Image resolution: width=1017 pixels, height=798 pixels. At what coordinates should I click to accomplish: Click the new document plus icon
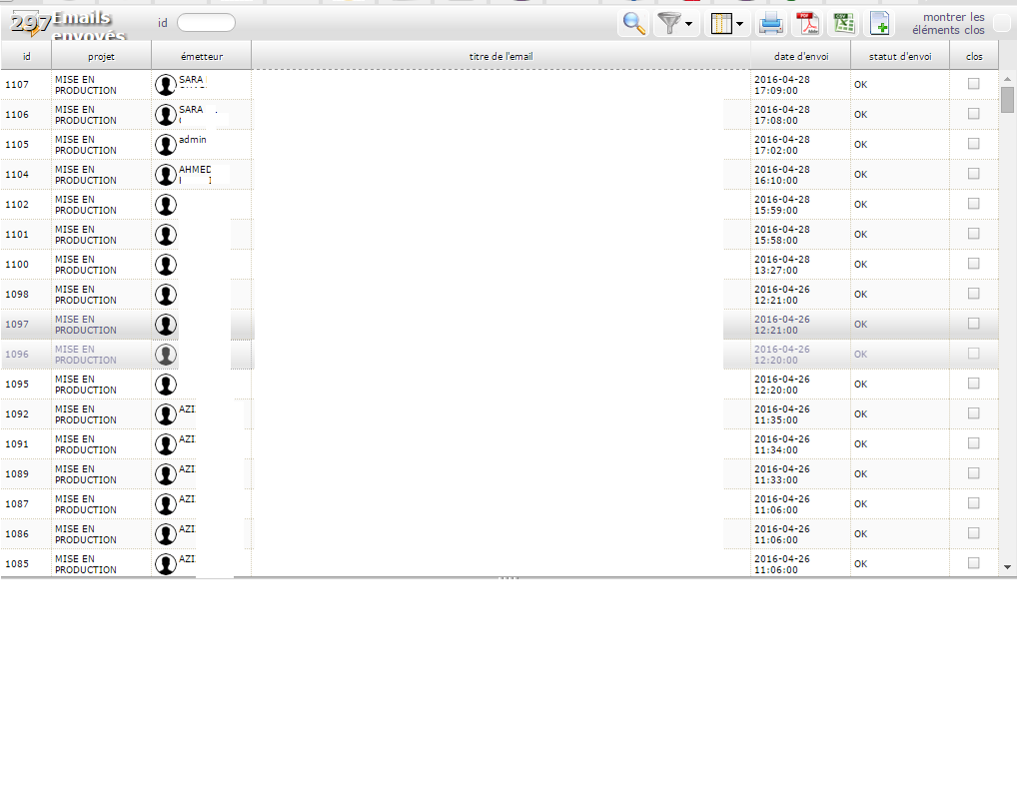click(x=879, y=23)
